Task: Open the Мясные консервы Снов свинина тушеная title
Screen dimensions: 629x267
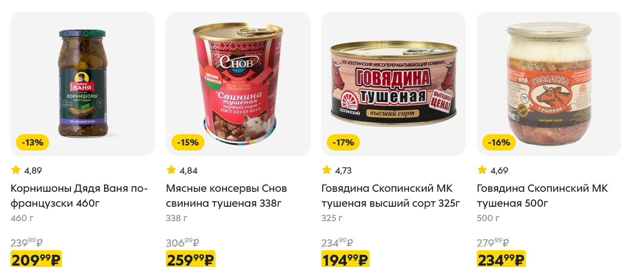Action: coord(226,196)
